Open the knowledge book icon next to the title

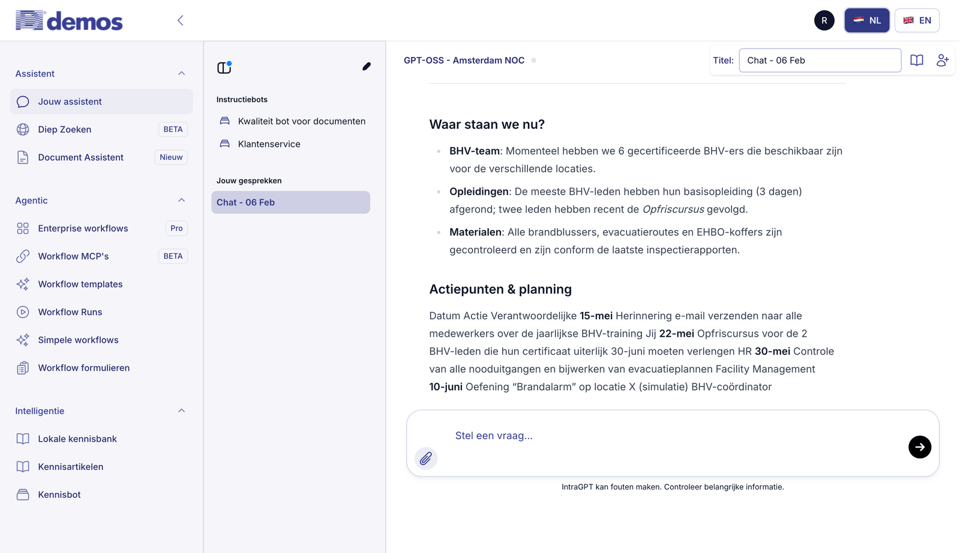coord(916,60)
